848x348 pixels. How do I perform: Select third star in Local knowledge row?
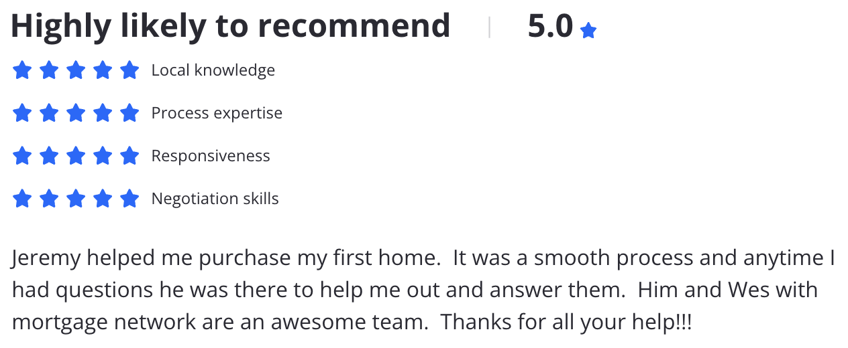coord(76,70)
